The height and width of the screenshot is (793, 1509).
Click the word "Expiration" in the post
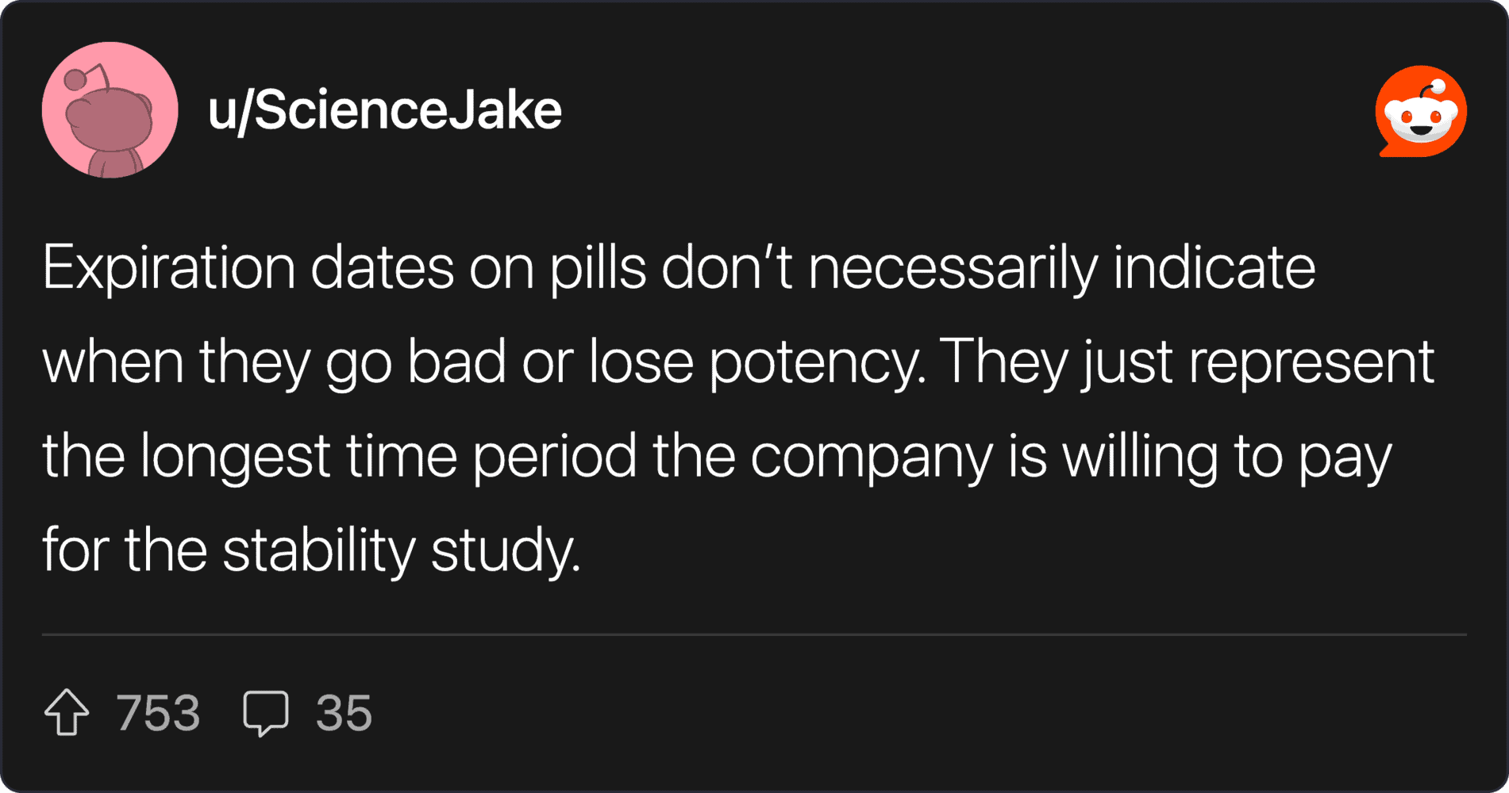coord(169,268)
